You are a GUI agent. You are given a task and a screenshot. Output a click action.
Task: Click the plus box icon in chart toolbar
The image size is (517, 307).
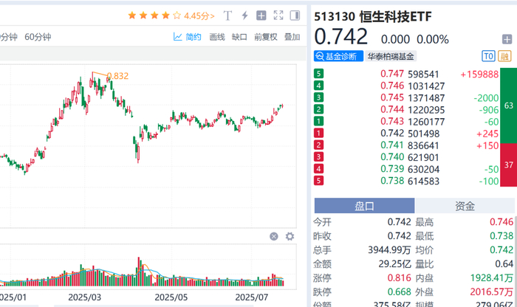point(261,15)
